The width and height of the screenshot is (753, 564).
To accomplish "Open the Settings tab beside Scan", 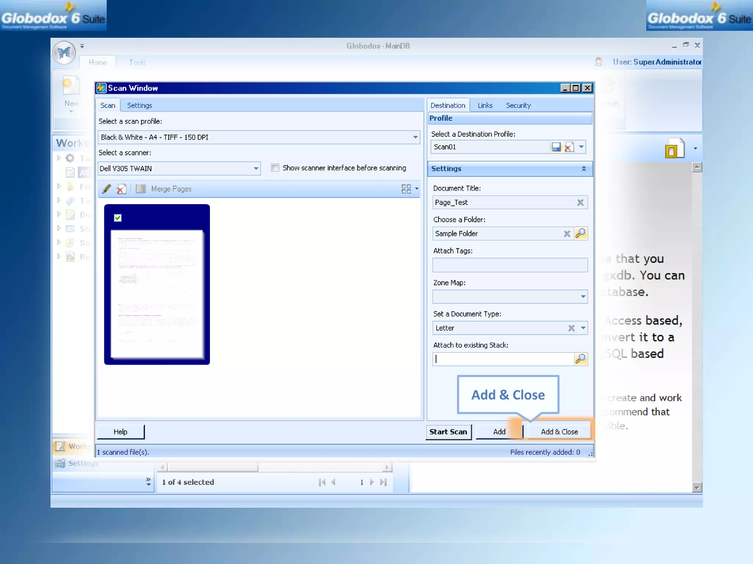I will click(x=139, y=105).
